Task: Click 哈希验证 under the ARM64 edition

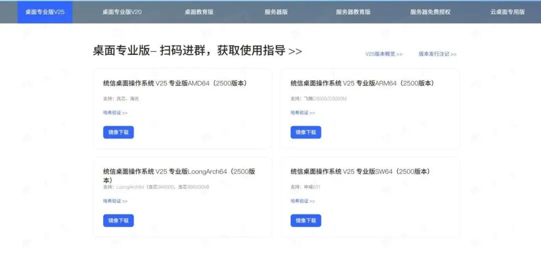Action: [303, 113]
